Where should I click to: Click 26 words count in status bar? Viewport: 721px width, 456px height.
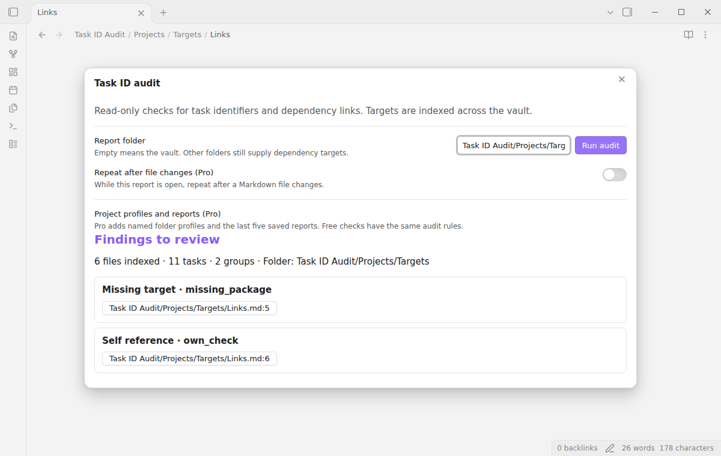pos(638,448)
